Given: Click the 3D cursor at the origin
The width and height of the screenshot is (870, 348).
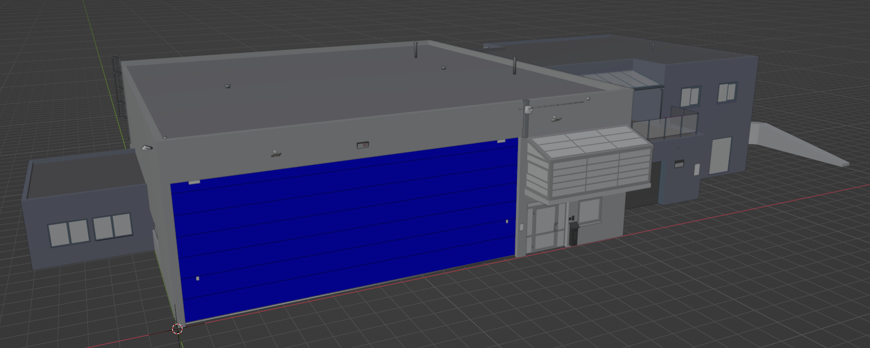Looking at the screenshot, I should 177,328.
